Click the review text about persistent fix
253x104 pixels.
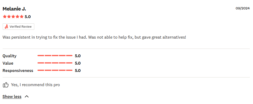pyautogui.click(x=94, y=37)
